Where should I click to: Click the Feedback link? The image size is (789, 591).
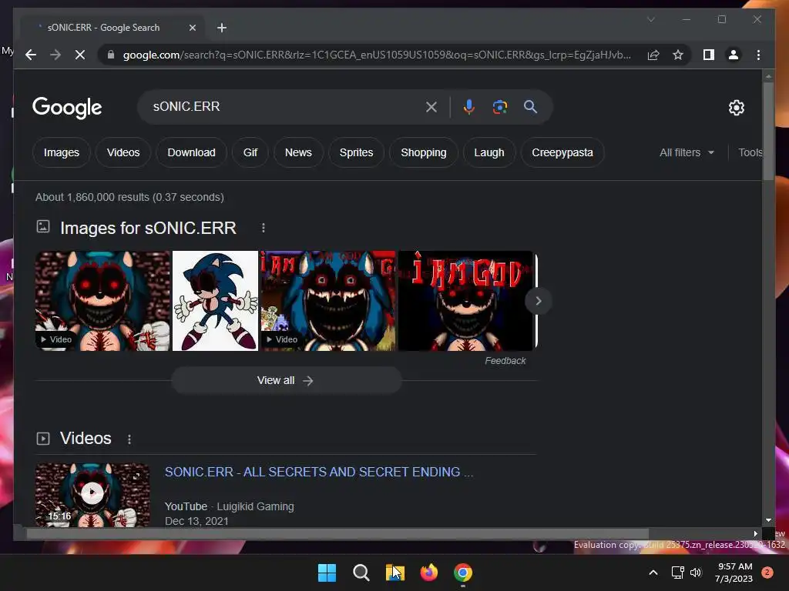(505, 361)
